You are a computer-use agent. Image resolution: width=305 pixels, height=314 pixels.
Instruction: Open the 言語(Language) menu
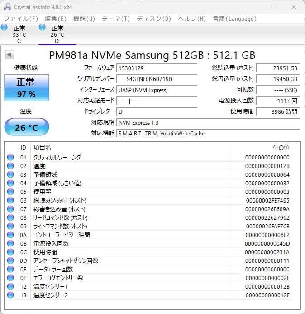tap(234, 19)
